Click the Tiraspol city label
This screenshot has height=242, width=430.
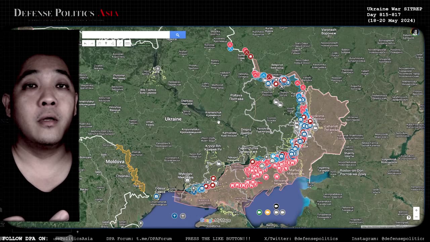tap(137, 186)
